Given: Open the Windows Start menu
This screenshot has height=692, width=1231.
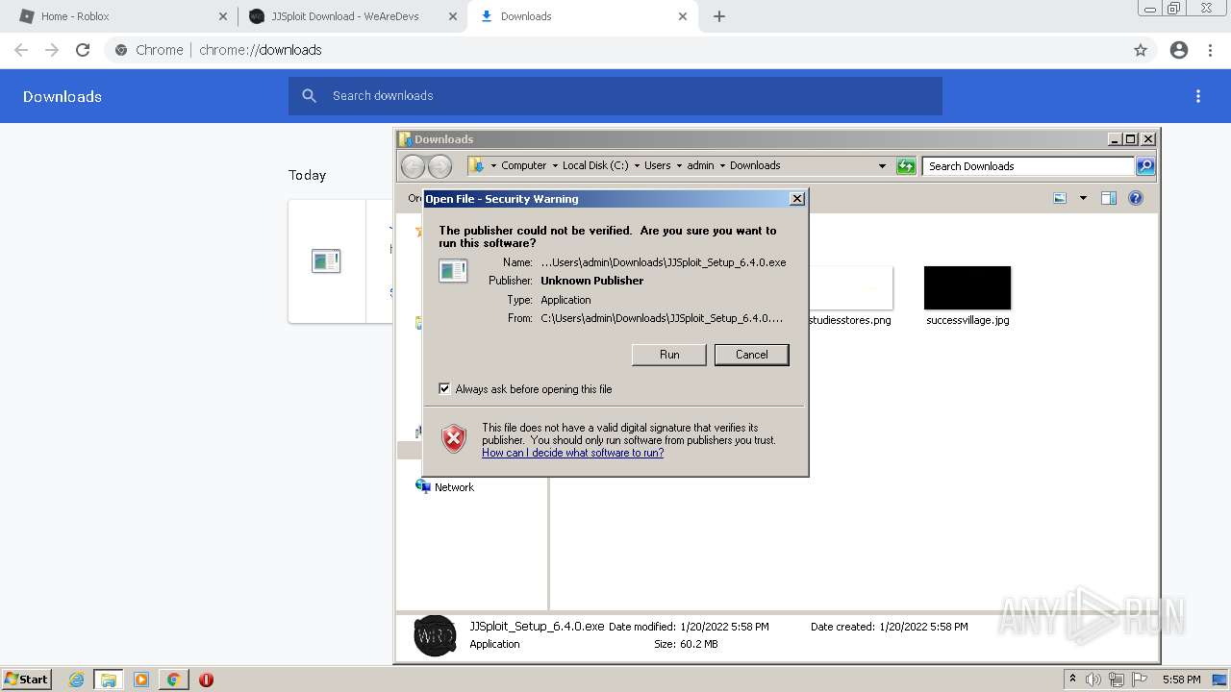Looking at the screenshot, I should [26, 679].
